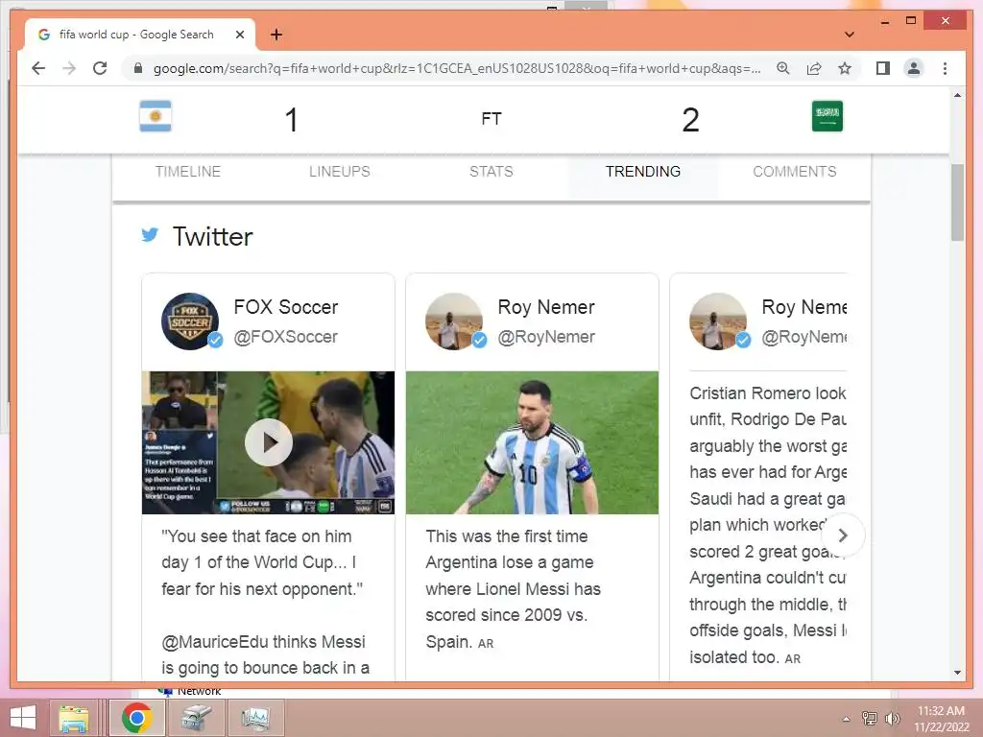Viewport: 983px width, 737px height.
Task: Open File Explorer from the taskbar
Action: [x=74, y=718]
